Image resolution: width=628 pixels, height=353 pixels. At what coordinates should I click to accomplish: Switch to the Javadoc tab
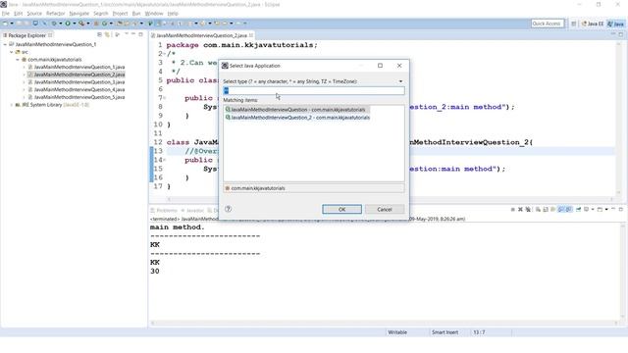pyautogui.click(x=192, y=211)
